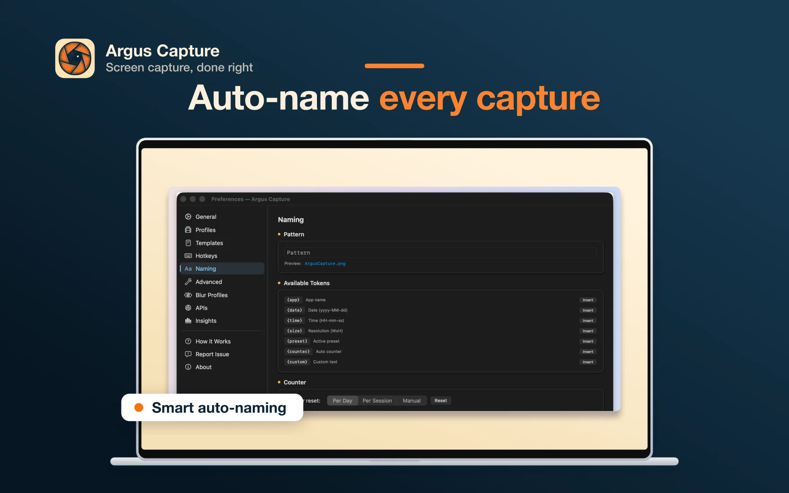
Task: Set counter reset to Per Day
Action: (342, 401)
